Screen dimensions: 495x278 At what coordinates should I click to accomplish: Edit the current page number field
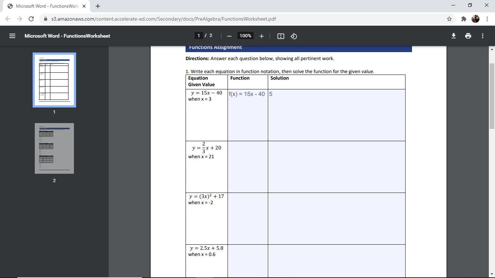click(199, 36)
